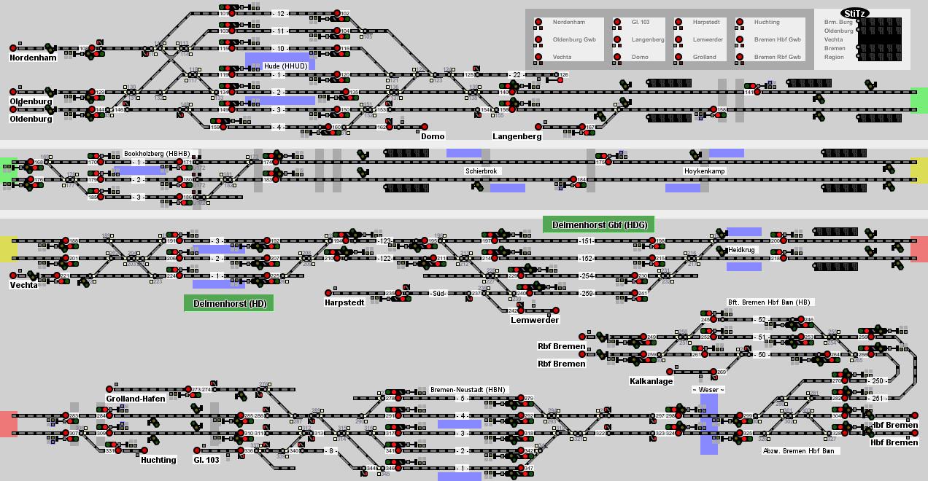Click the Weser bridge label

(708, 390)
